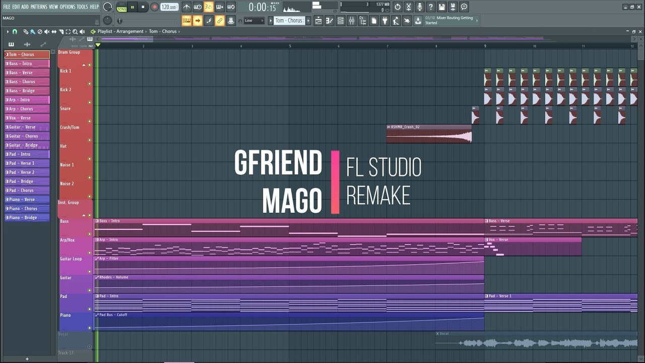645x363 pixels.
Task: Open the audio editor scissors icon
Action: (x=409, y=7)
